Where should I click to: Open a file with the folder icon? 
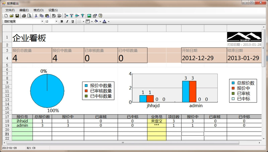tap(12, 16)
